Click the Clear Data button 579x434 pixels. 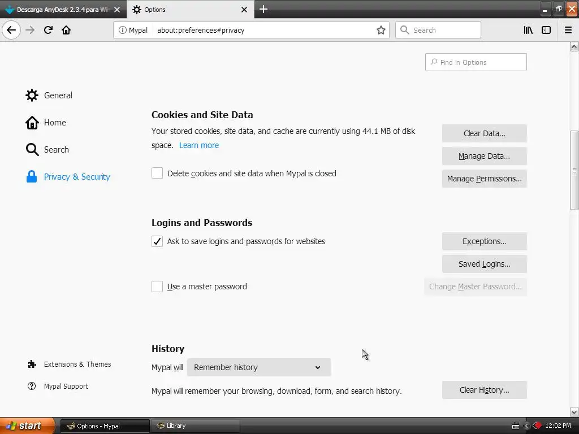[484, 133]
